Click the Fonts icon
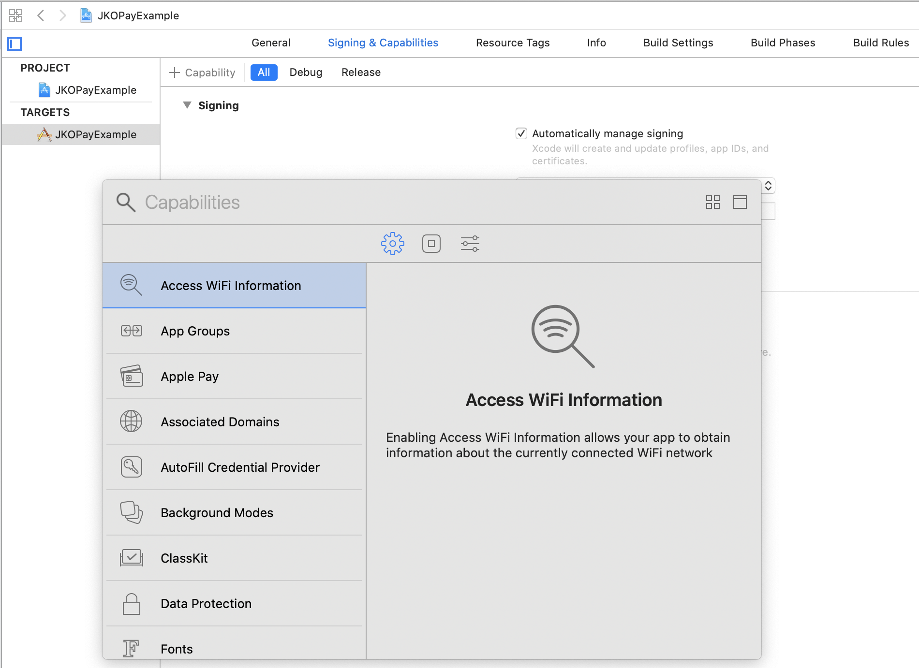This screenshot has height=668, width=919. tap(131, 649)
